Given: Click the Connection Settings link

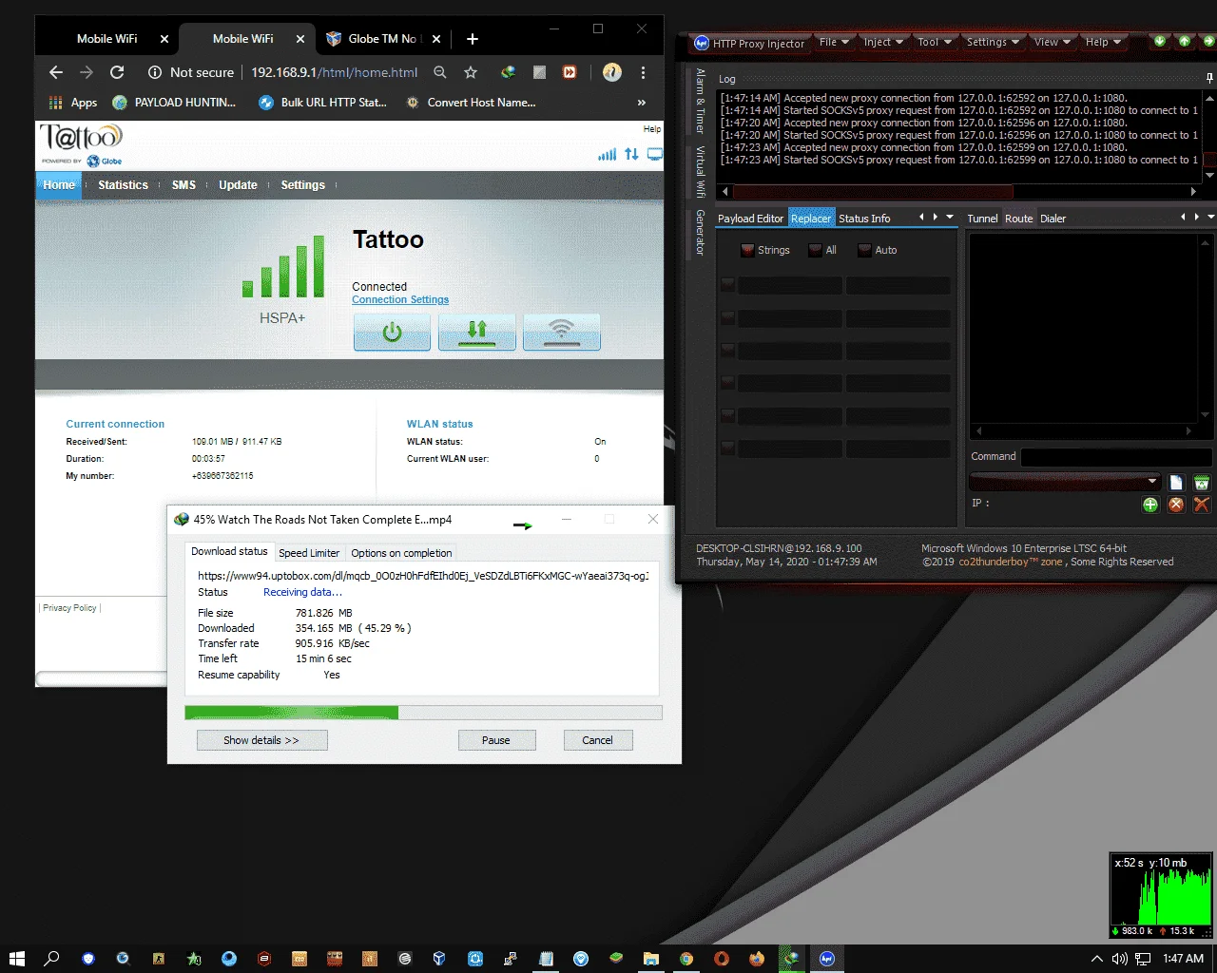Looking at the screenshot, I should click(x=400, y=299).
